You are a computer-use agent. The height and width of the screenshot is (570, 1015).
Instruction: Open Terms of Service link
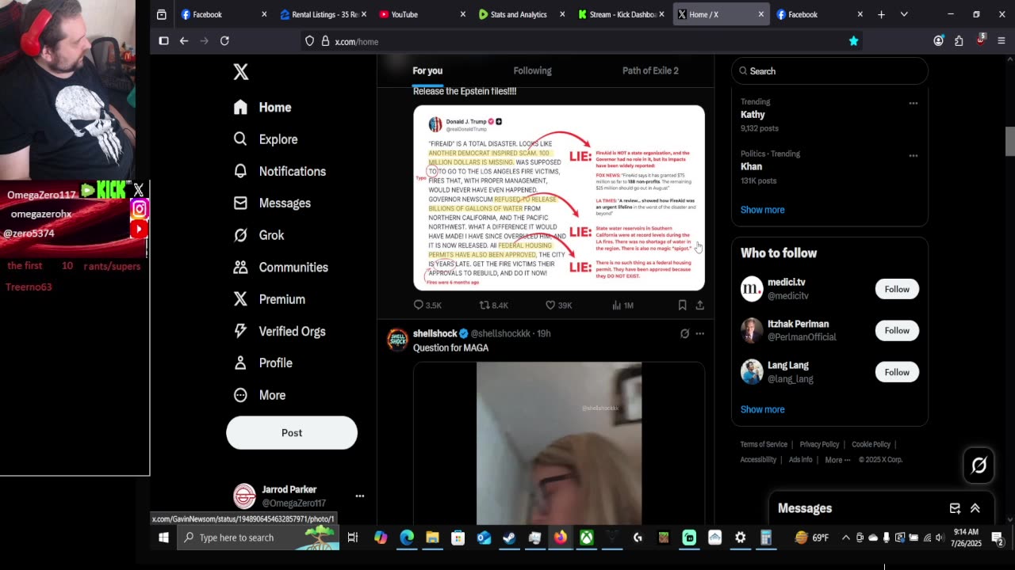click(x=764, y=444)
